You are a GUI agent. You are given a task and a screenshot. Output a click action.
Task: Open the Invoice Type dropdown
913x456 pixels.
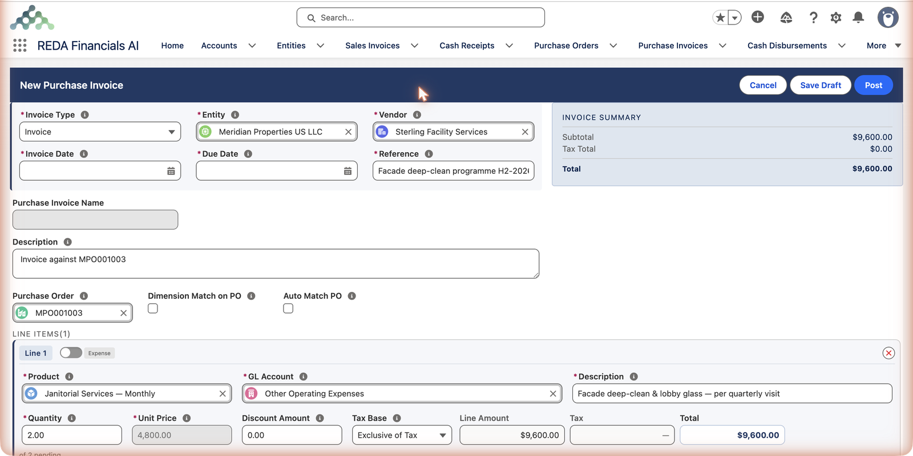pos(100,132)
